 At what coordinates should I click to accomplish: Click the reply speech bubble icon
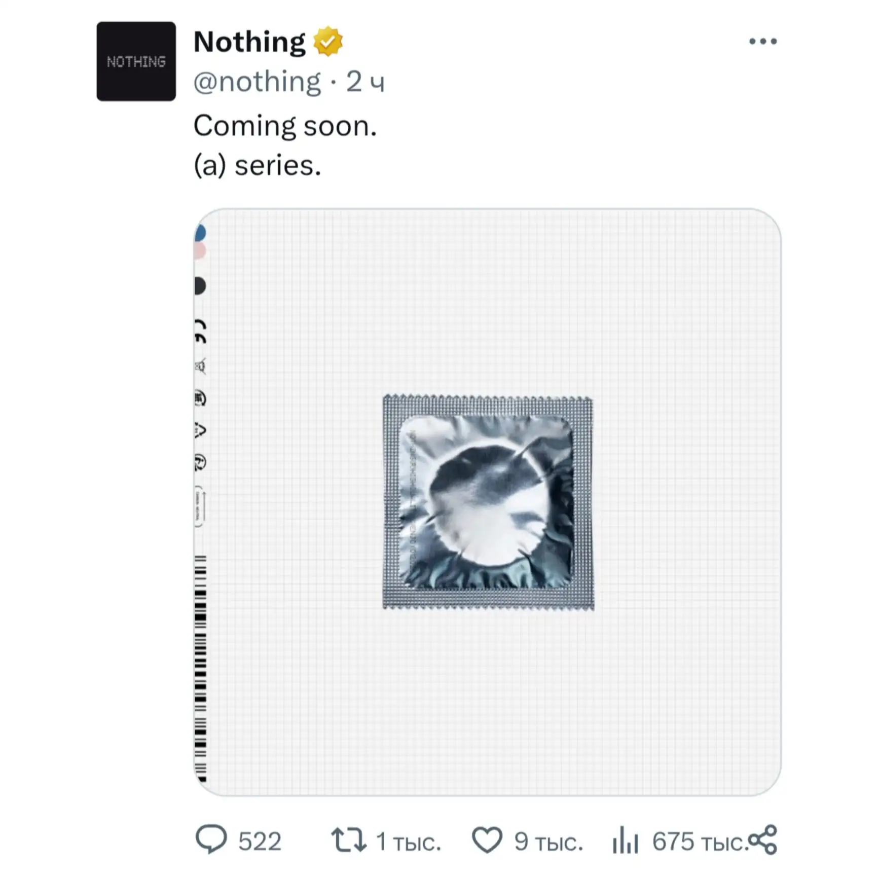[x=211, y=840]
